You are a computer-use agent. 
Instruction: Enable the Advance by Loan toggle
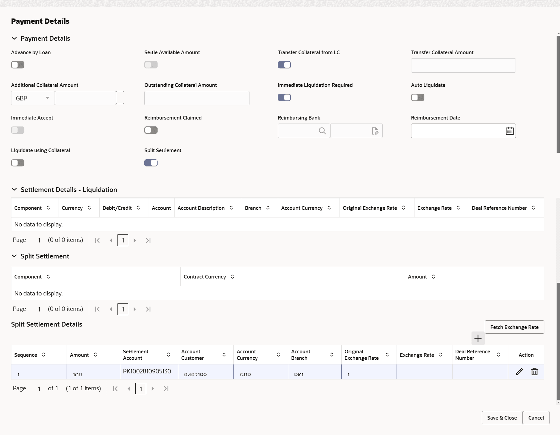[18, 65]
